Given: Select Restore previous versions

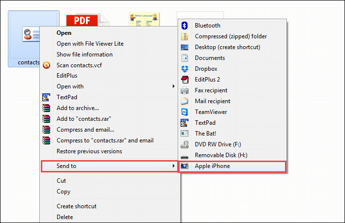Looking at the screenshot, I should (x=90, y=151).
